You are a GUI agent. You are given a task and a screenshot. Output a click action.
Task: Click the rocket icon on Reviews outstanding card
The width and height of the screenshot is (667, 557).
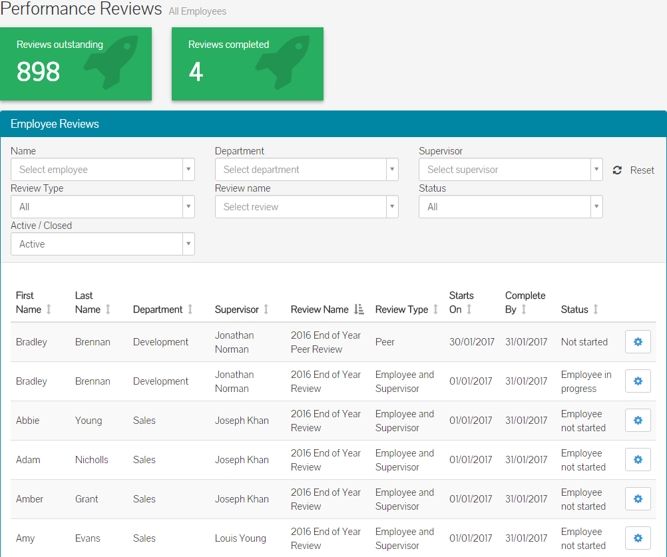(x=111, y=62)
